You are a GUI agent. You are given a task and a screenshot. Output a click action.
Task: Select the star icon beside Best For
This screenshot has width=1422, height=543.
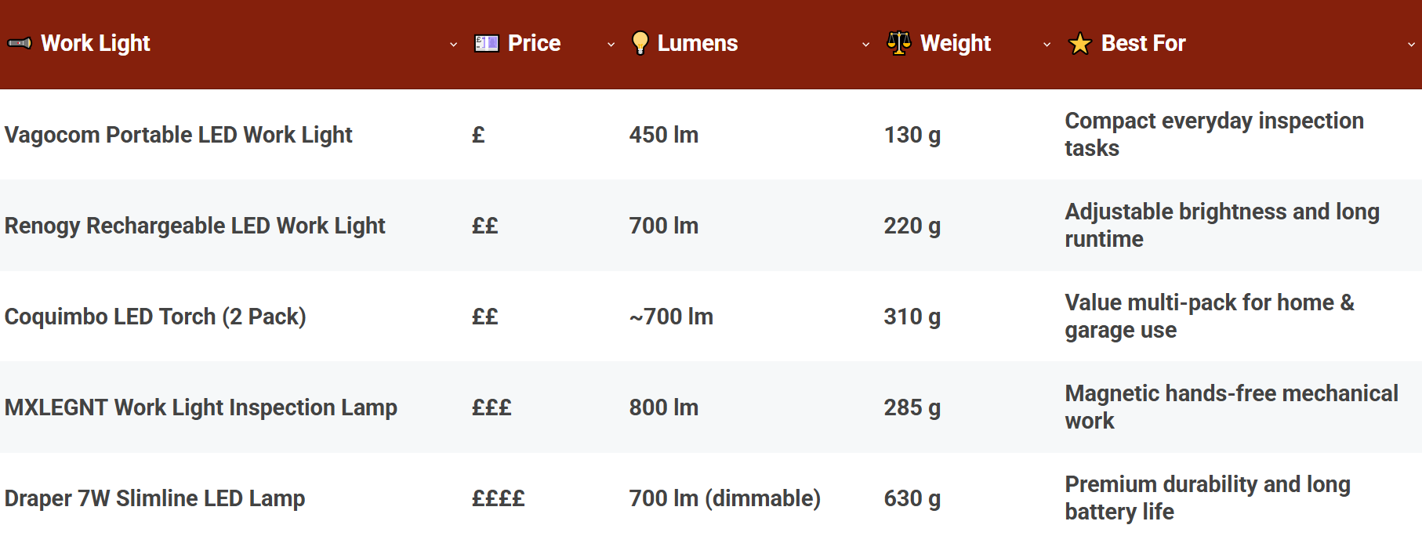pos(1079,44)
